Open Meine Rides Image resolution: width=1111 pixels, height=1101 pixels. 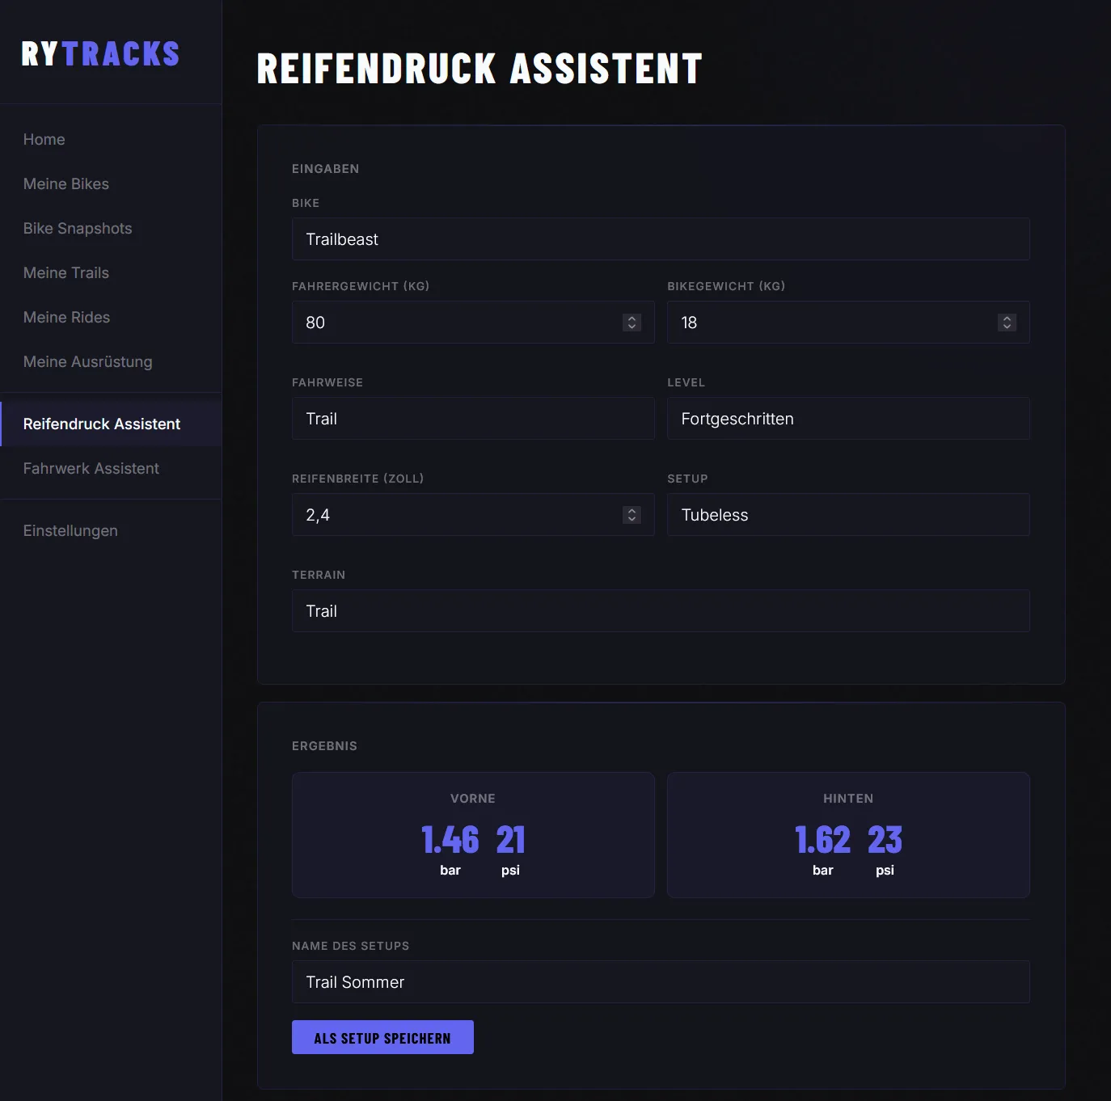click(x=66, y=317)
